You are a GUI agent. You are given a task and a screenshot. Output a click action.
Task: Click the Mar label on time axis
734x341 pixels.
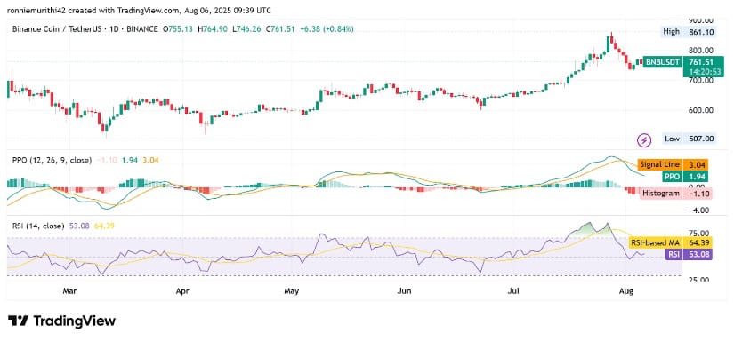point(69,291)
